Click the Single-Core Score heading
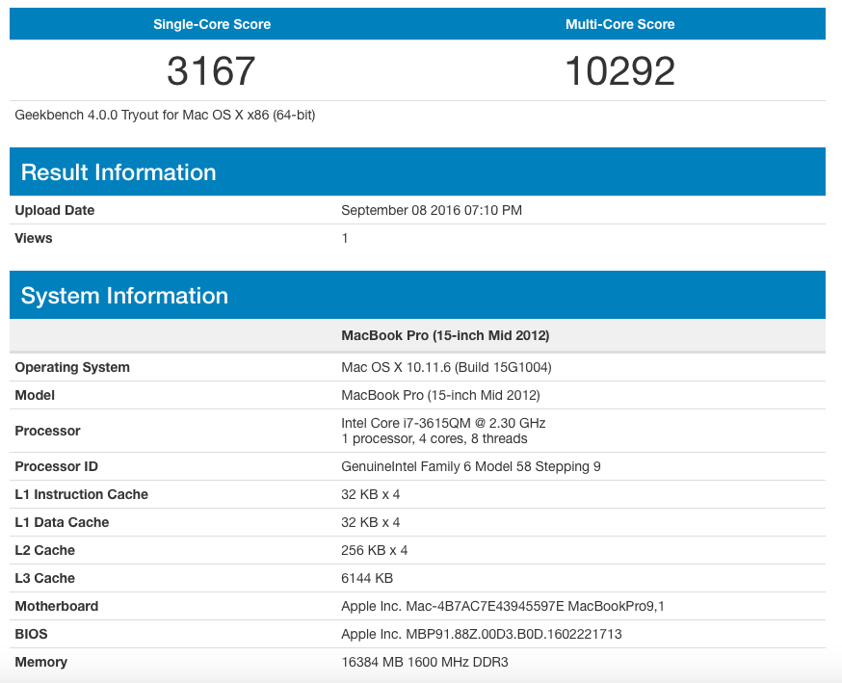 (x=212, y=24)
